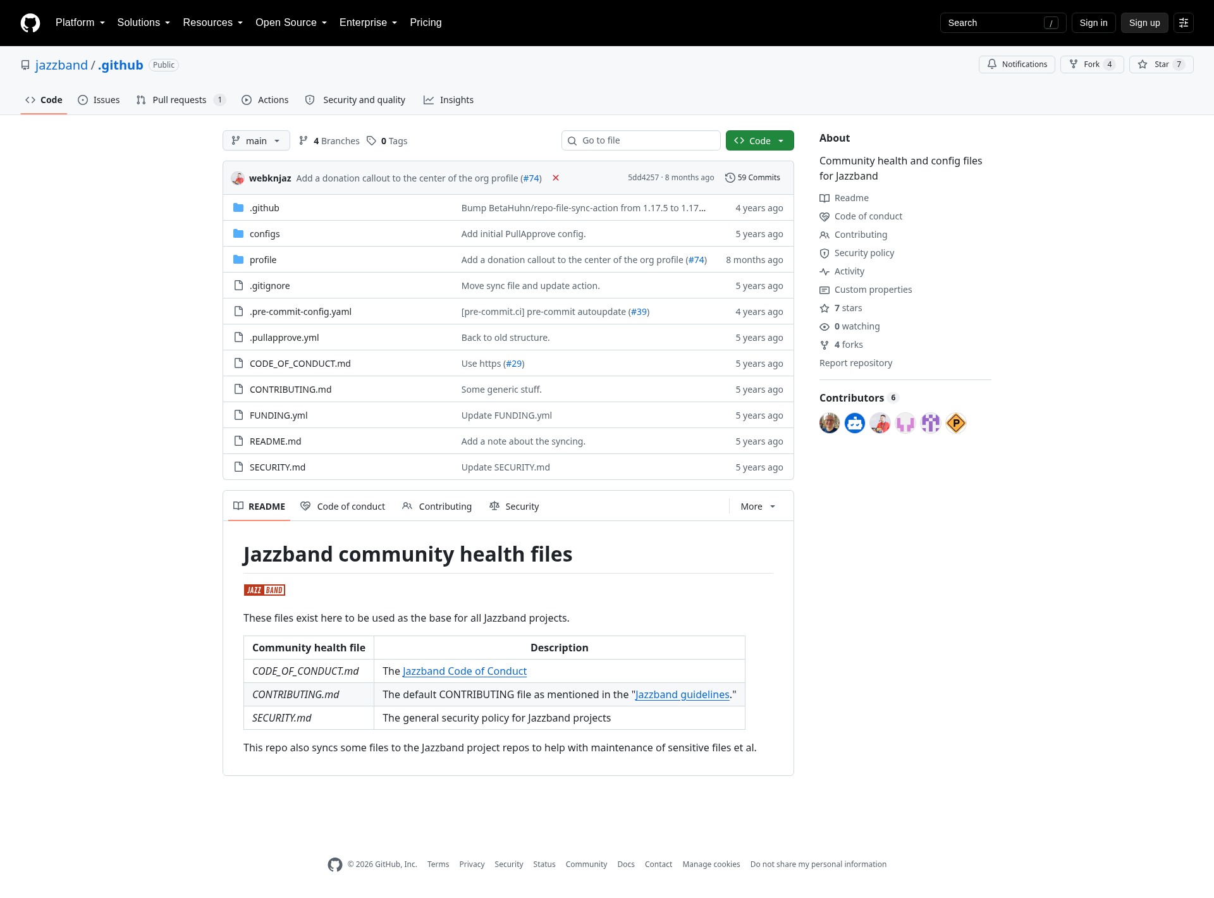Viewport: 1214px width, 898px height.
Task: Click the configs folder icon
Action: click(x=238, y=233)
